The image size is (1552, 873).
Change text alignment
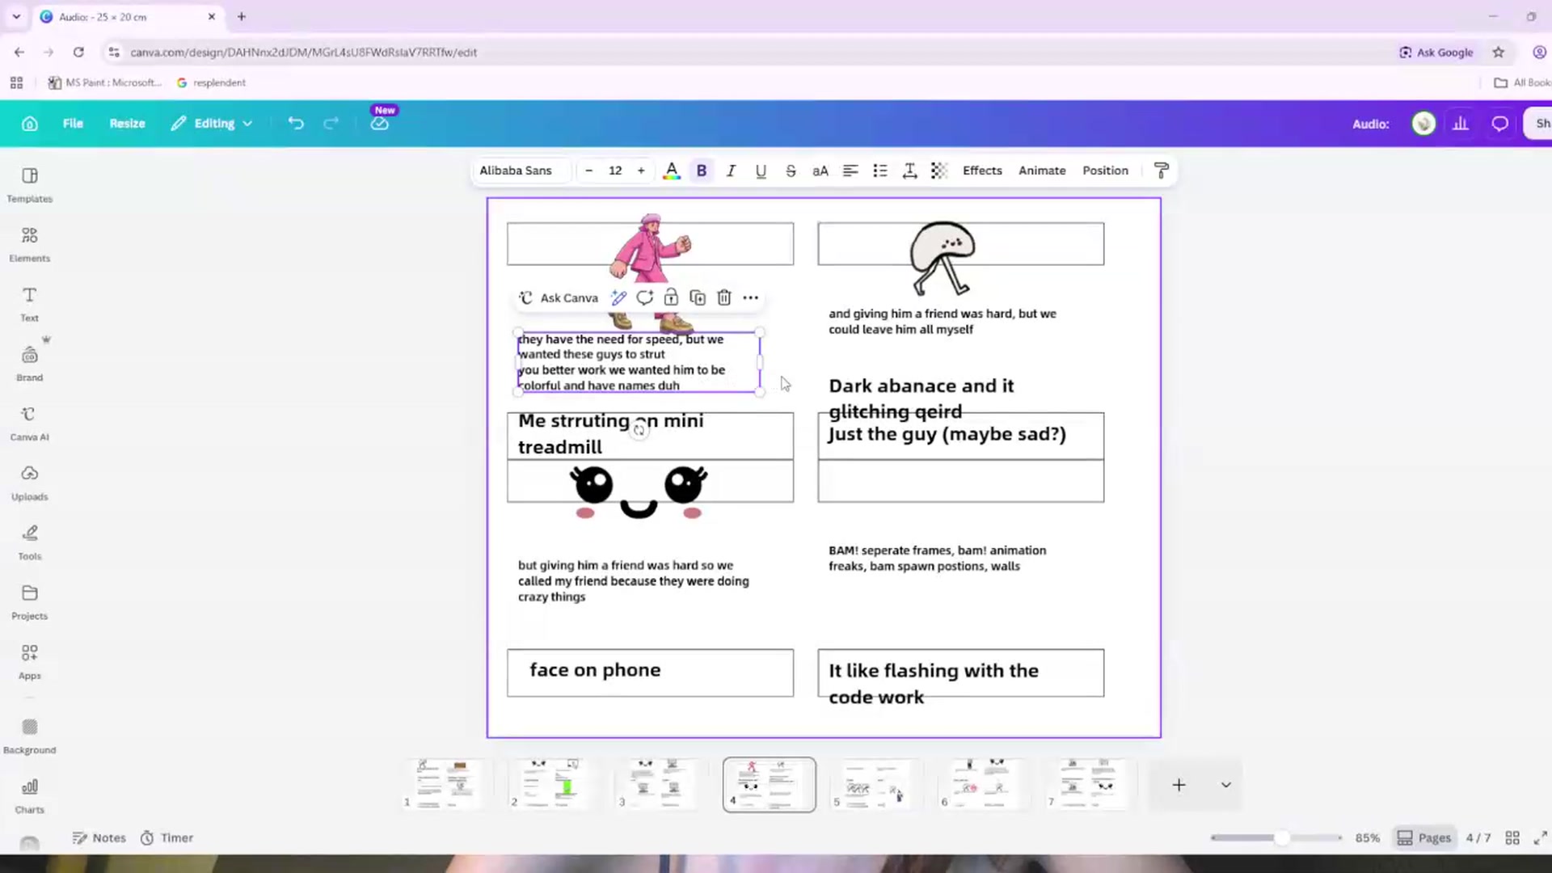850,171
